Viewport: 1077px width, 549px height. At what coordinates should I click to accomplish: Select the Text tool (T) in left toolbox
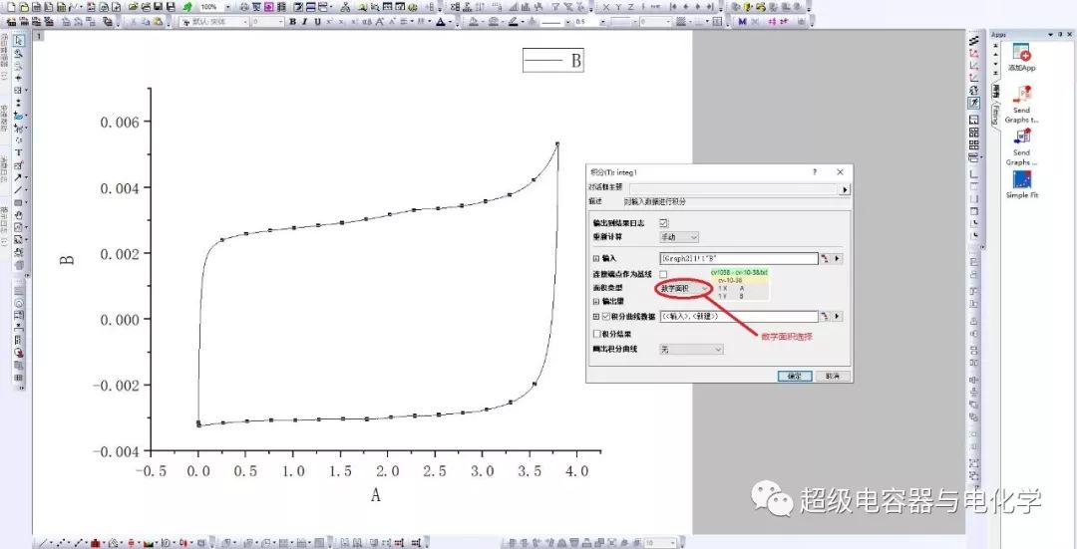click(x=19, y=152)
